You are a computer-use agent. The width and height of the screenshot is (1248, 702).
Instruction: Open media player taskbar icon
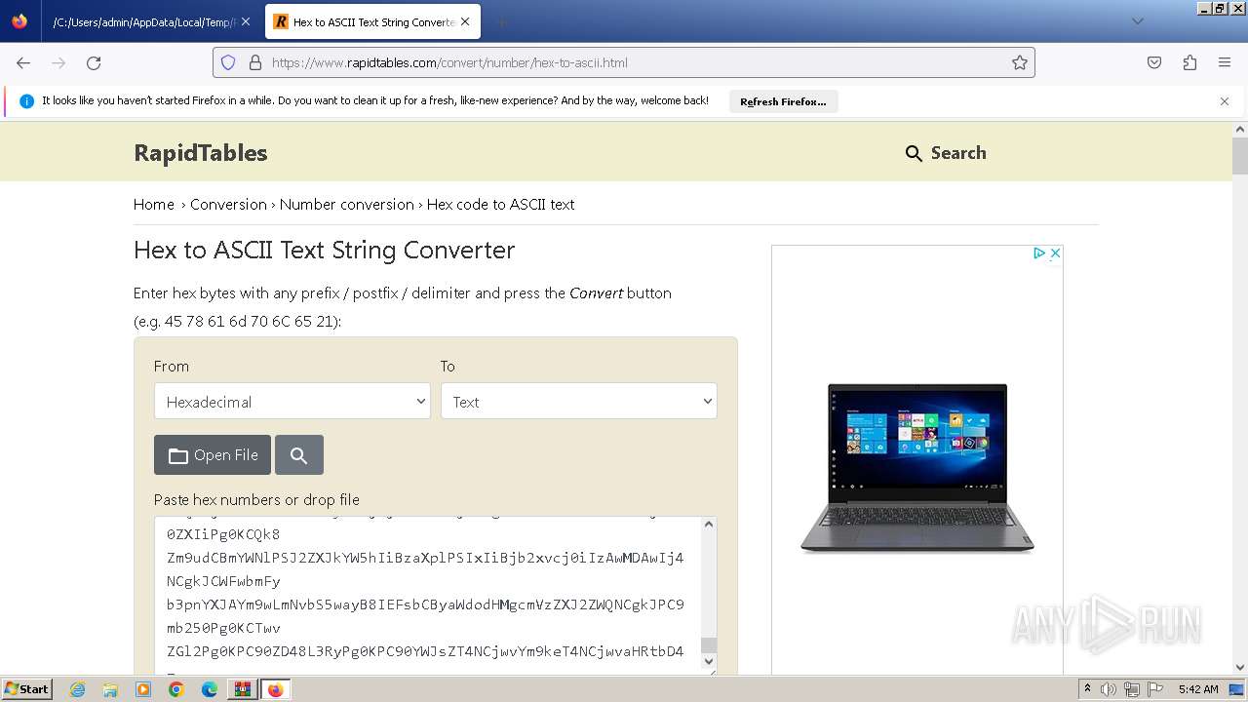143,689
